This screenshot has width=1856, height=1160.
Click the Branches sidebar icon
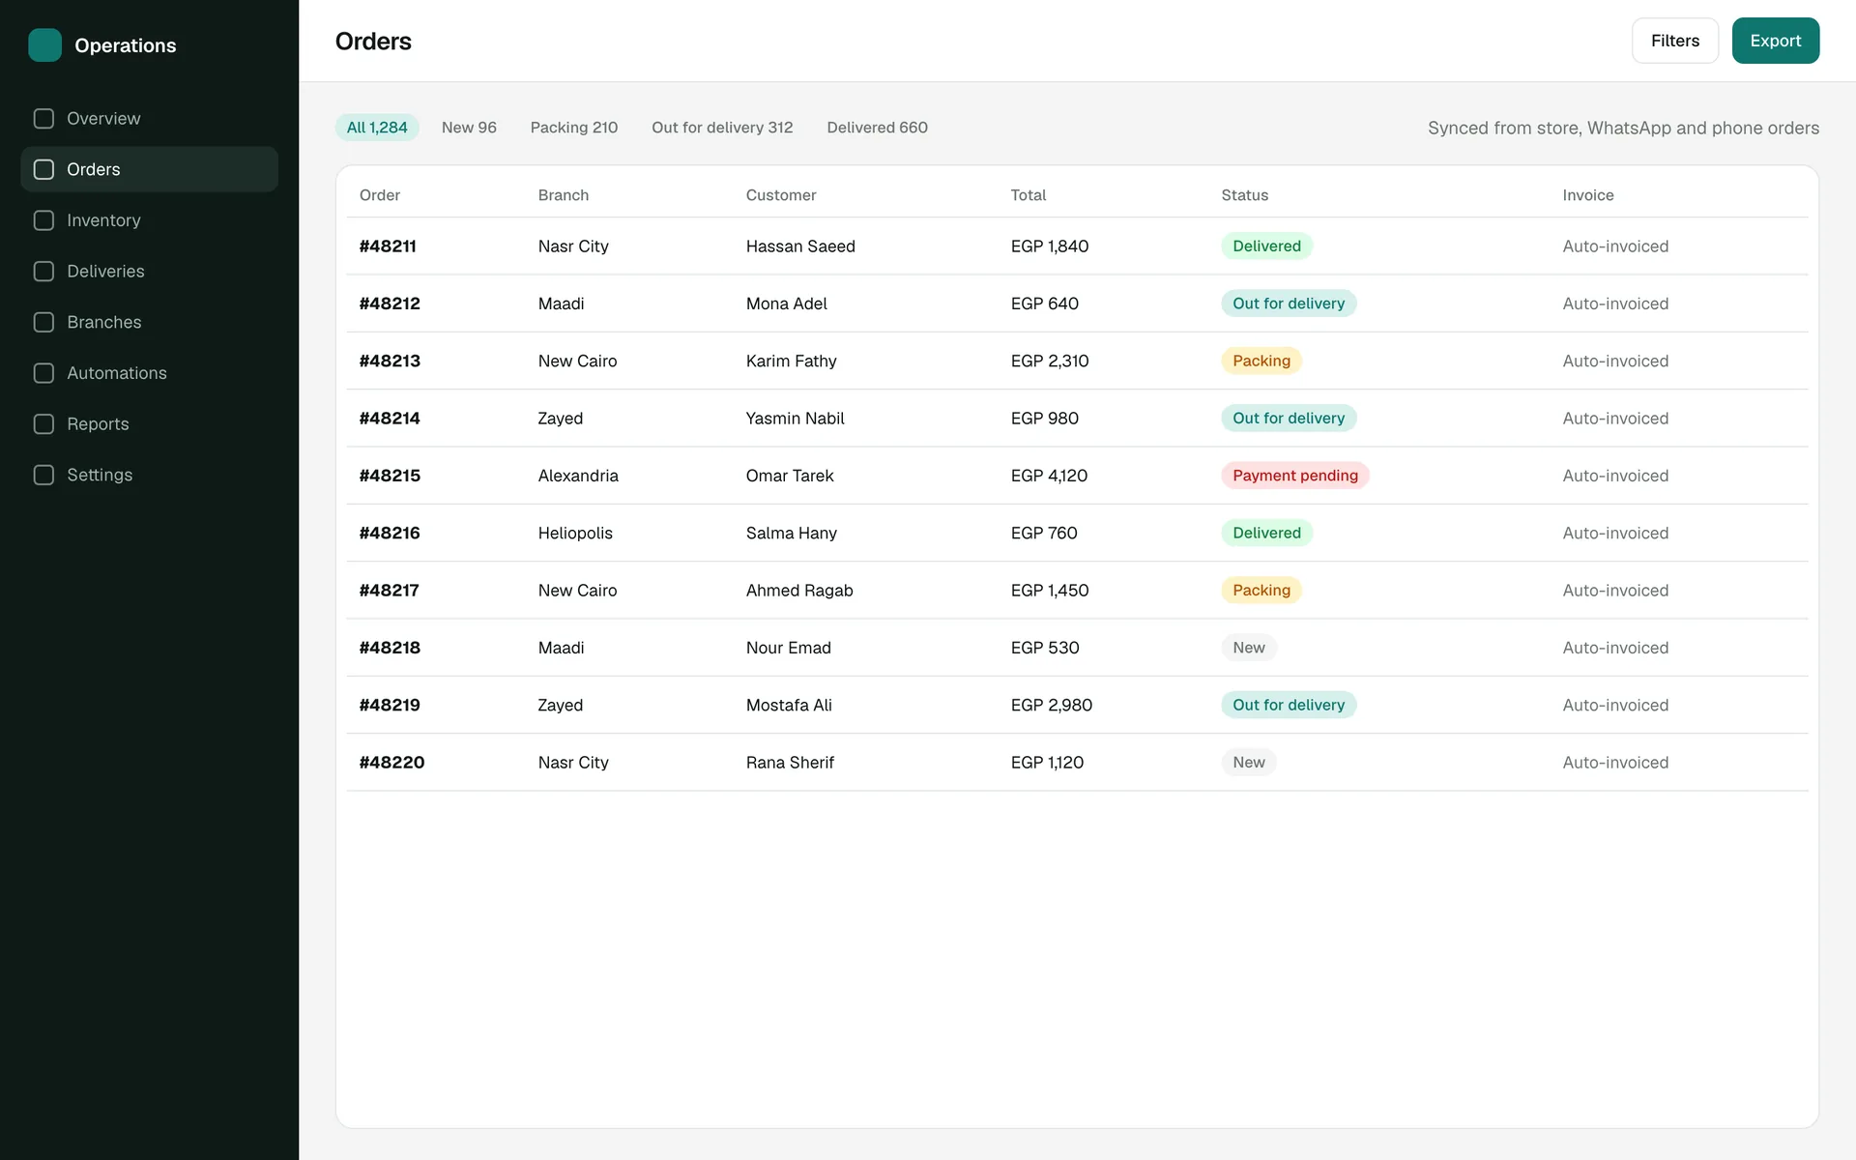[43, 322]
